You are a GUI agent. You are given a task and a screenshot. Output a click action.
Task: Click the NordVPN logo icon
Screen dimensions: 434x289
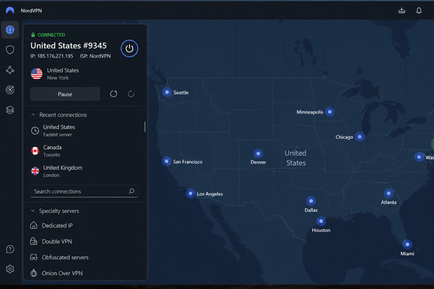coord(10,11)
